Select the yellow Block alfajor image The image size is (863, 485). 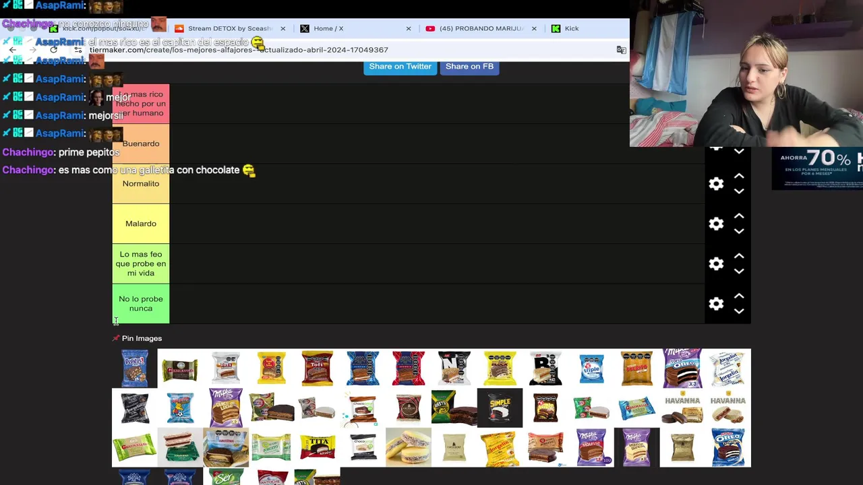(x=500, y=368)
